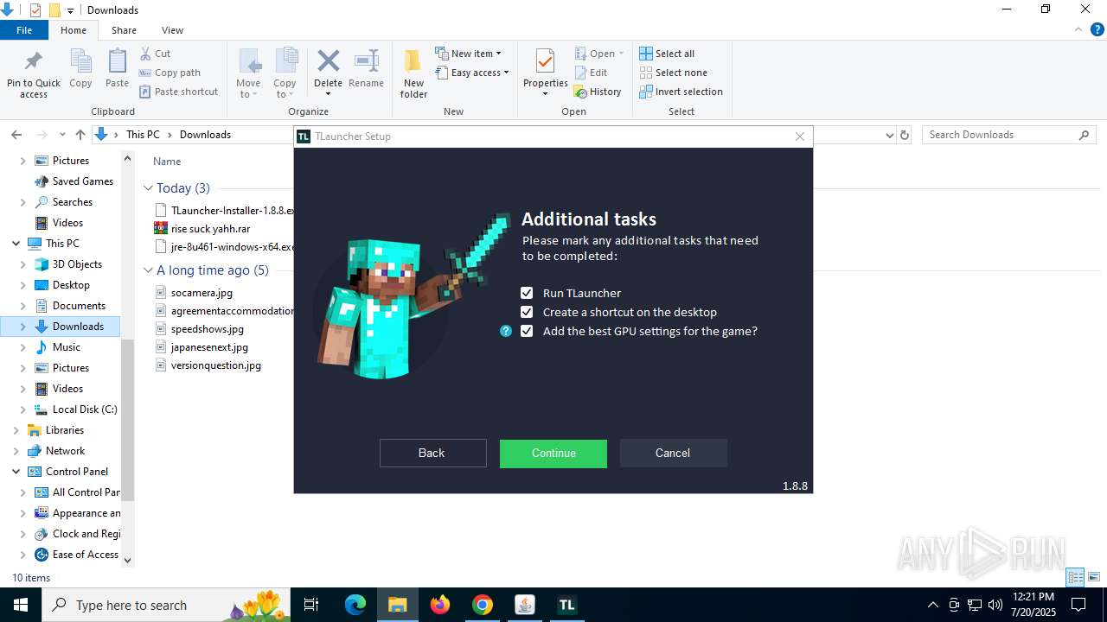Refresh the Downloads folder view
Screen dimensions: 1107x622
coord(905,135)
